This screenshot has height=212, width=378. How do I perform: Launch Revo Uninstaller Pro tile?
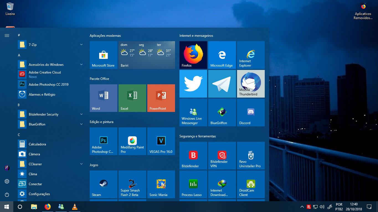click(x=251, y=156)
